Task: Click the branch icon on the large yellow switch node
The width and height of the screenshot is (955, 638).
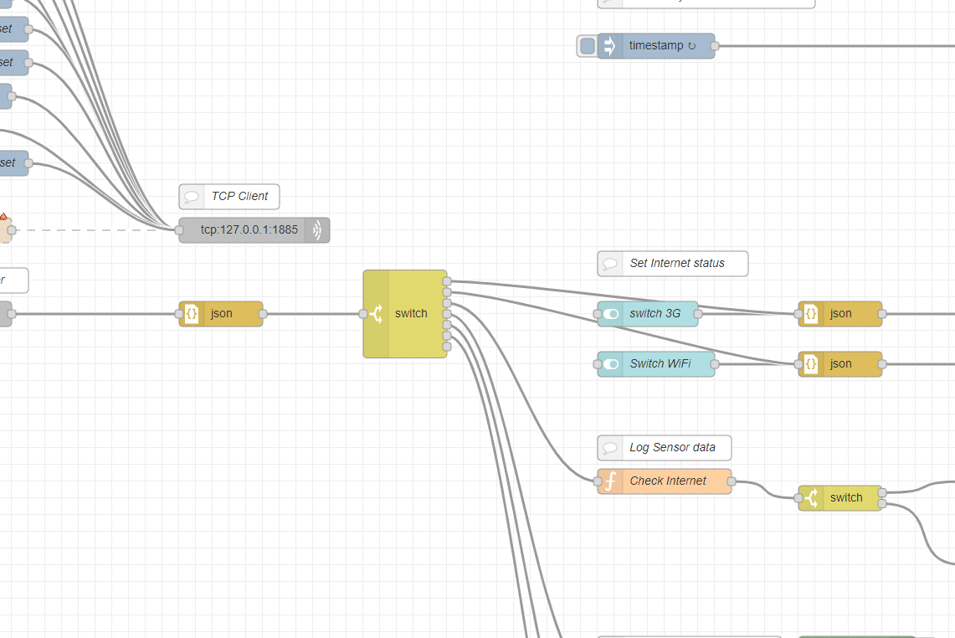Action: coord(377,313)
